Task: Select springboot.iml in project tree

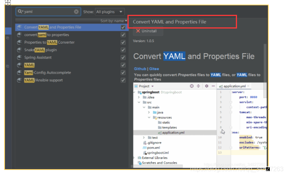Action: pos(158,153)
